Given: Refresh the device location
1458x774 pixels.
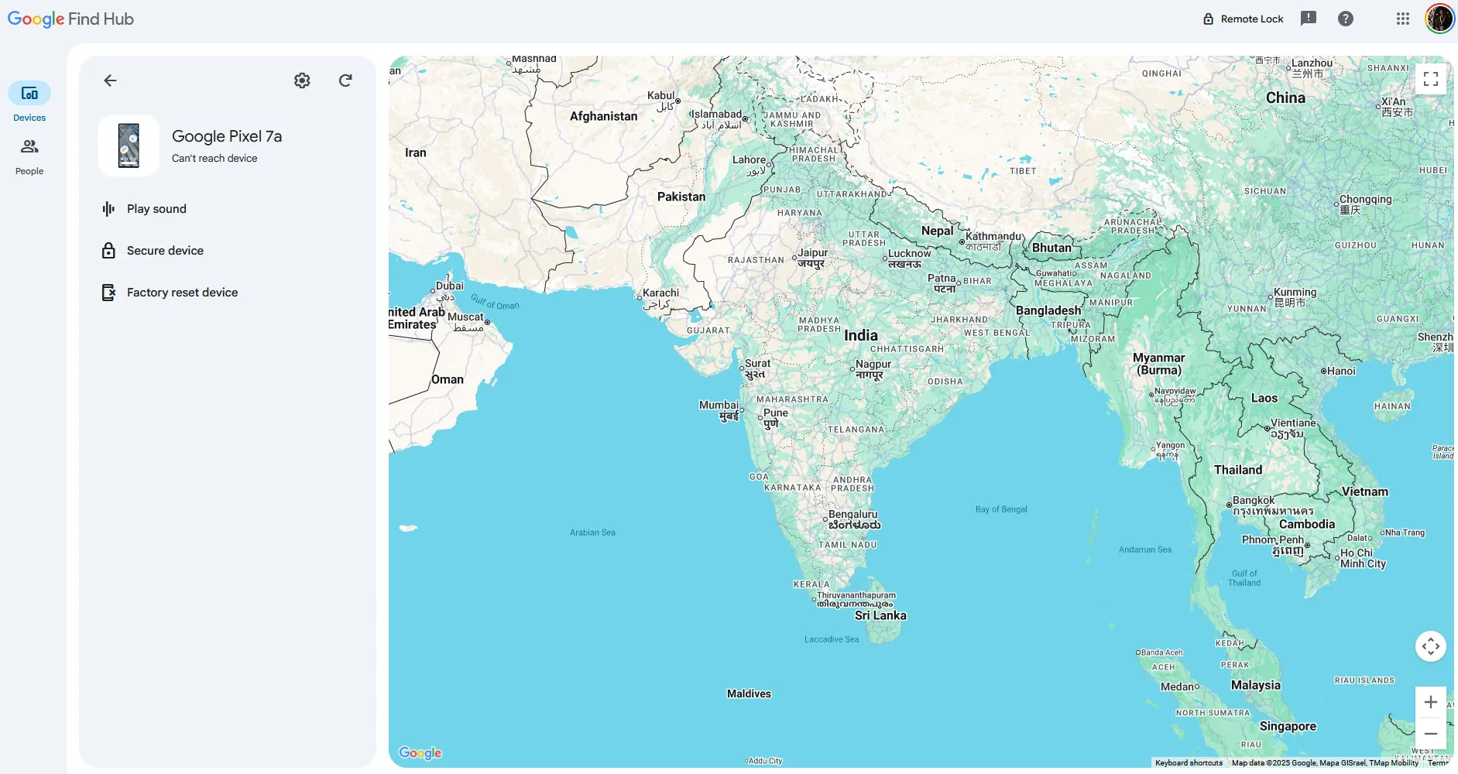Looking at the screenshot, I should pyautogui.click(x=345, y=80).
